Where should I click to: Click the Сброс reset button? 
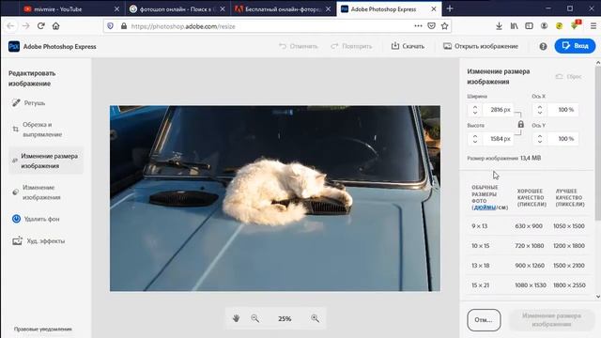tap(569, 77)
